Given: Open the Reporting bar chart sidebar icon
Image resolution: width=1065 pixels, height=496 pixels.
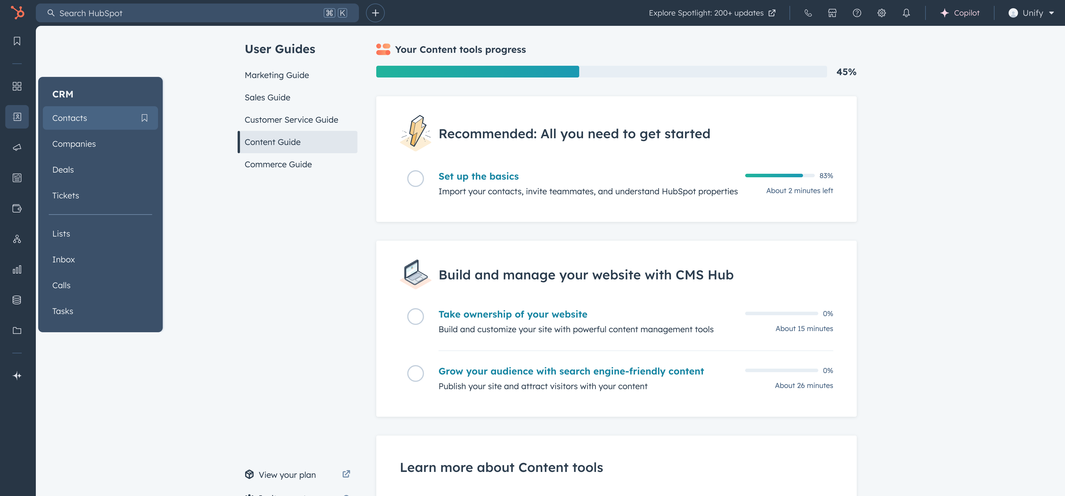Looking at the screenshot, I should 17,270.
